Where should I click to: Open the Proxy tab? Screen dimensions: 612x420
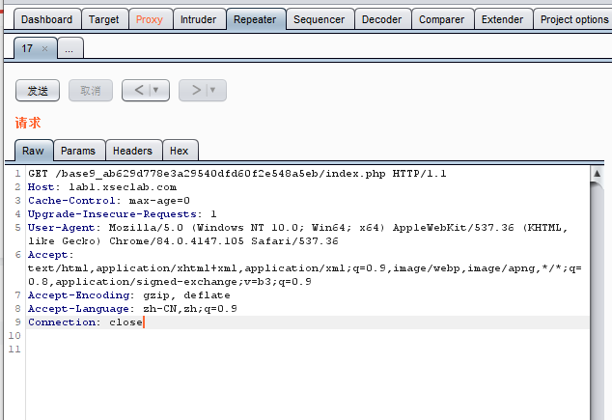150,19
